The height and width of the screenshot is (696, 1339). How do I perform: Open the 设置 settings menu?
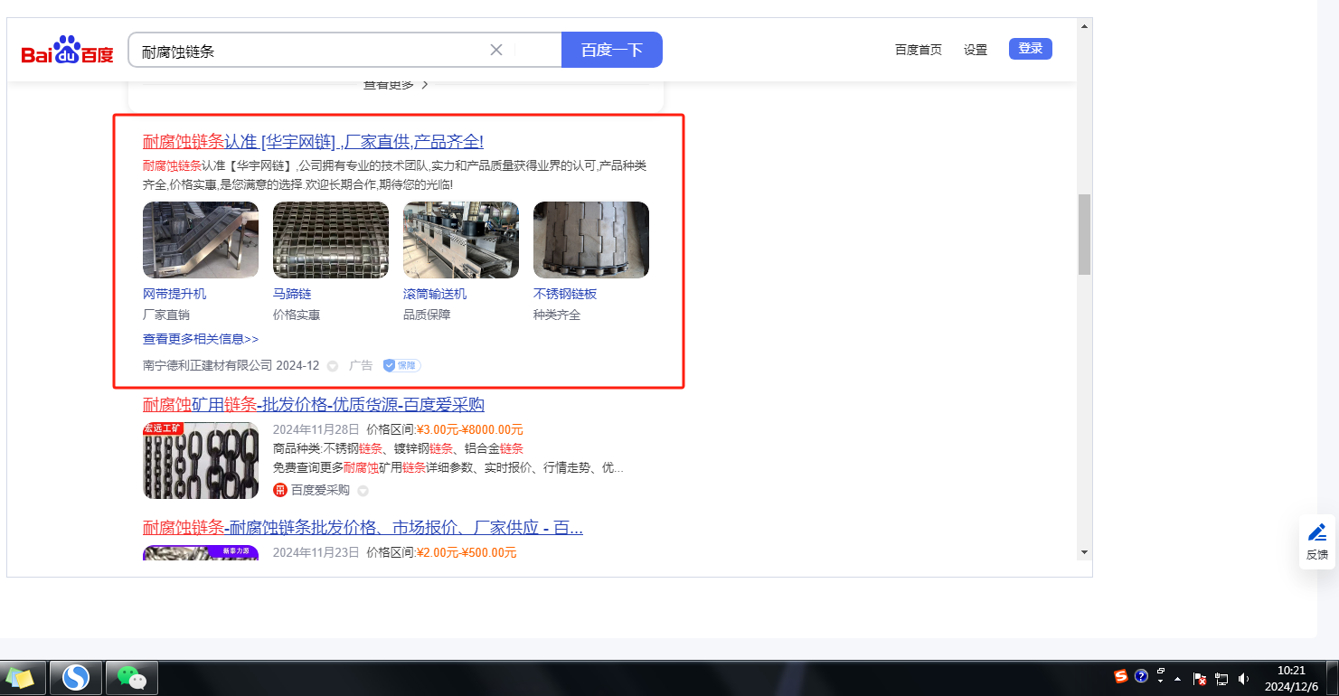click(x=976, y=50)
